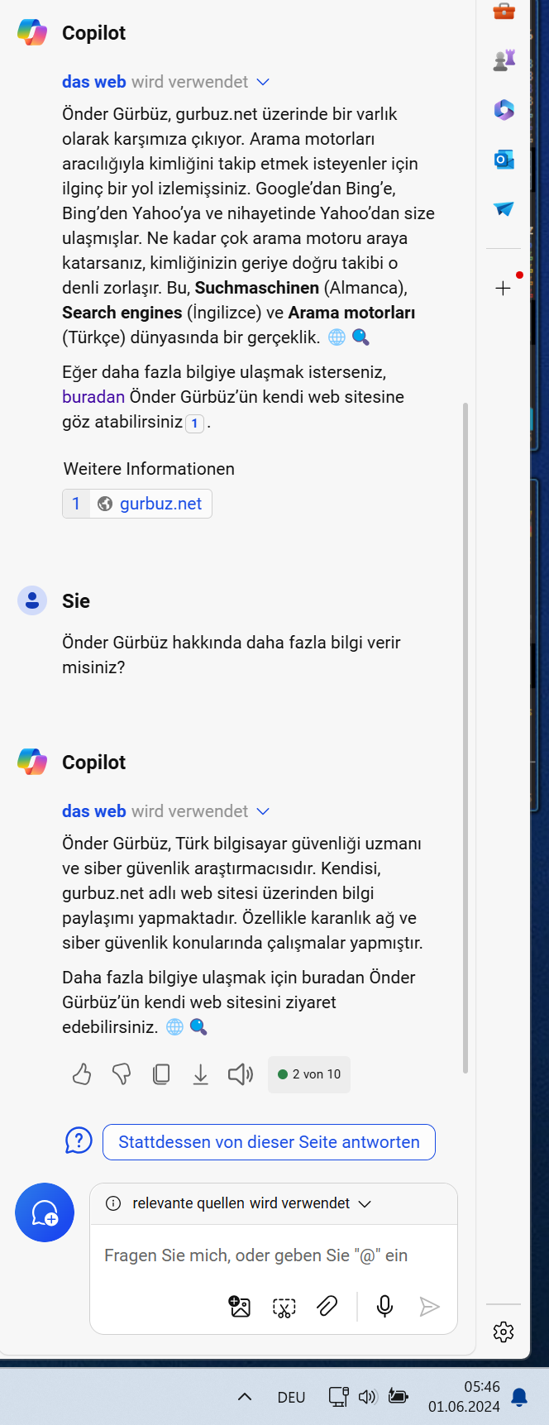Open Outlook icon in sidebar
549x1425 pixels.
click(504, 159)
